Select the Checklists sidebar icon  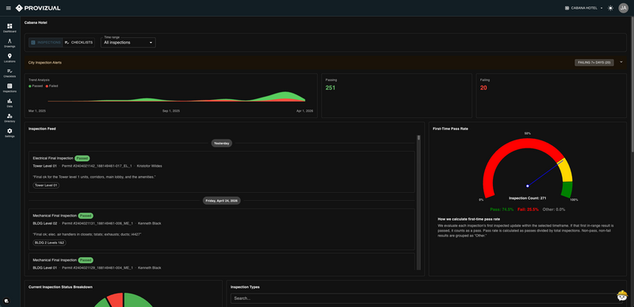click(x=10, y=73)
